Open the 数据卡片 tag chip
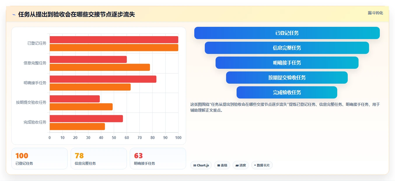The height and width of the screenshot is (181, 395). [262, 165]
